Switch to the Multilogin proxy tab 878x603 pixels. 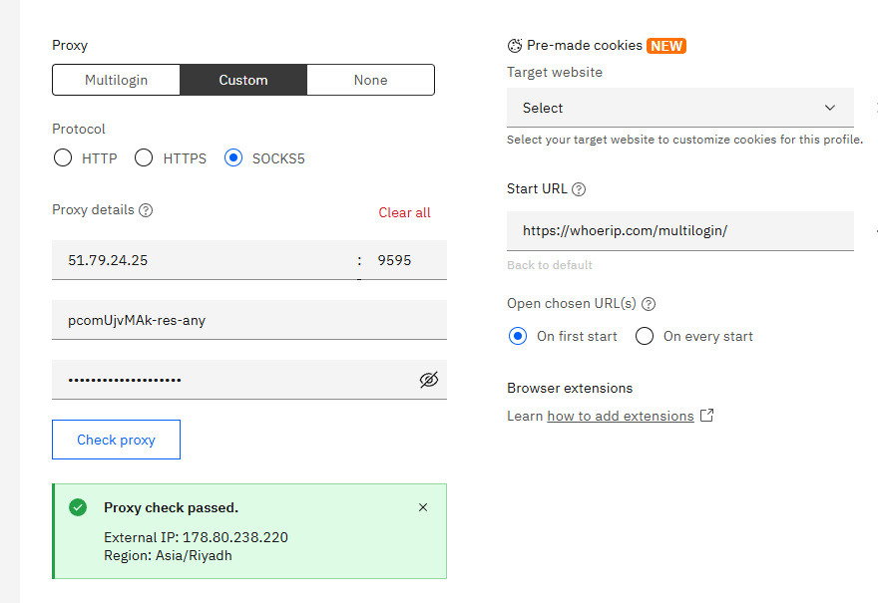116,80
